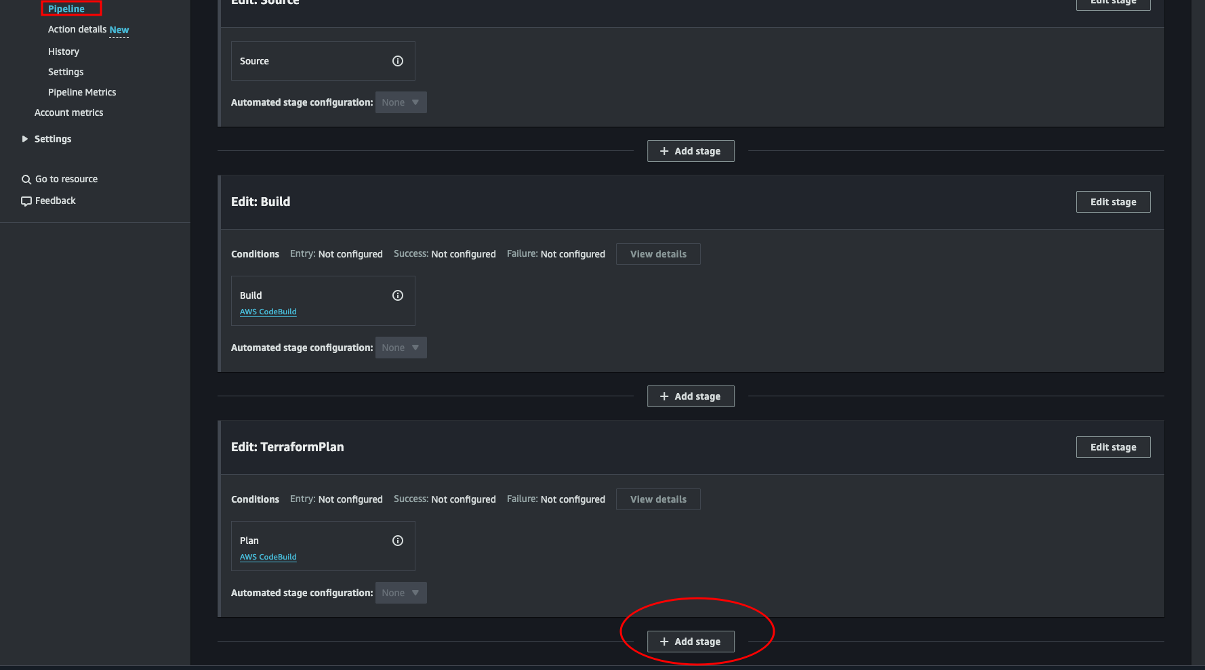Click the Feedback speech bubble icon
The image size is (1205, 670).
tap(26, 201)
